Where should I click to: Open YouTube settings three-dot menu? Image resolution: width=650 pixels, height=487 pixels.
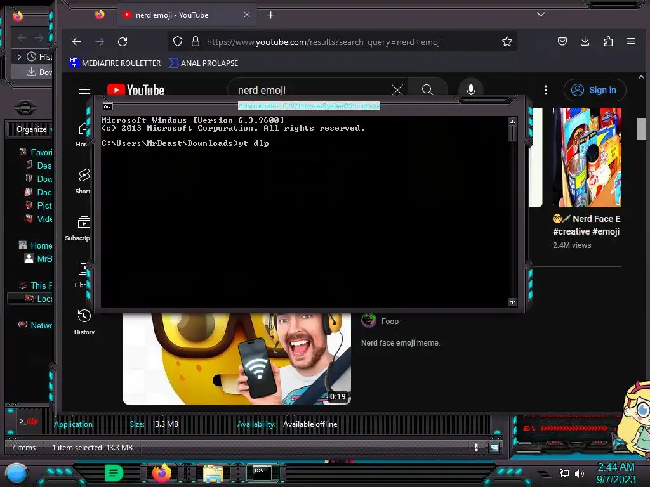pyautogui.click(x=545, y=90)
